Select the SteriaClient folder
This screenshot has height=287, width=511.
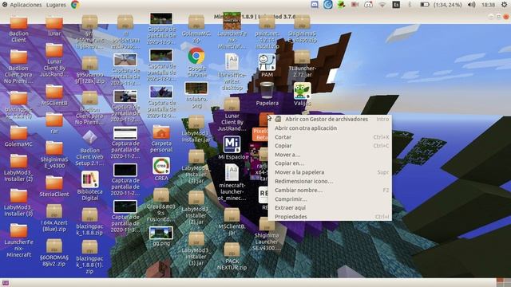tap(54, 183)
